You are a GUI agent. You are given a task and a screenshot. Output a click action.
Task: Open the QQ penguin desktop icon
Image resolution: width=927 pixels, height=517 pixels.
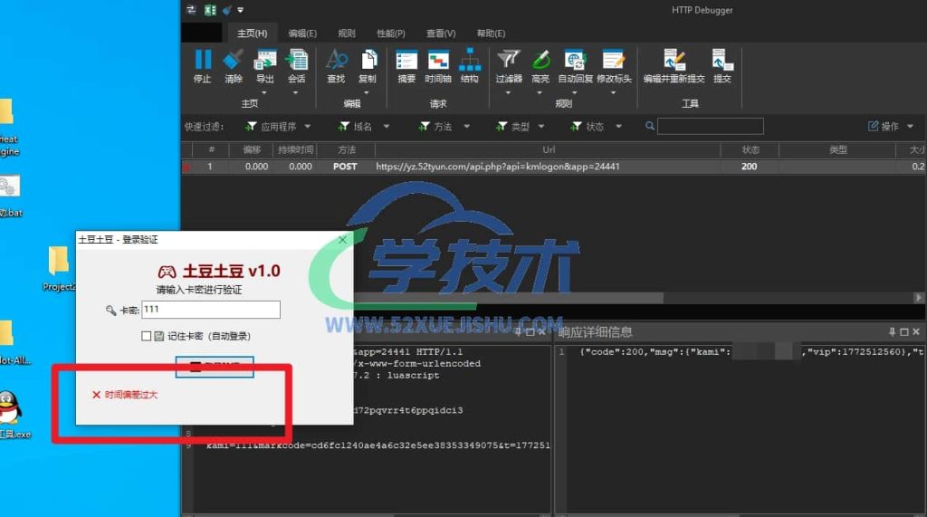[x=9, y=407]
